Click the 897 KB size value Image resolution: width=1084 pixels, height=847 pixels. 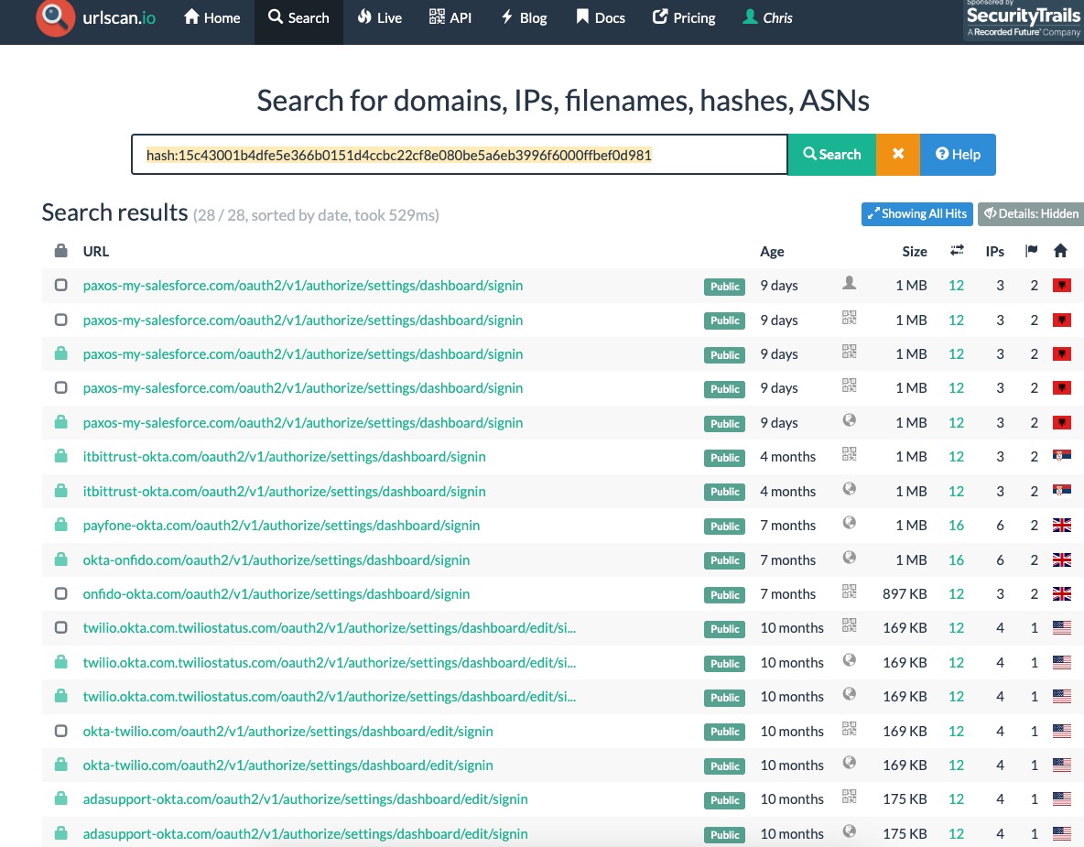[905, 593]
